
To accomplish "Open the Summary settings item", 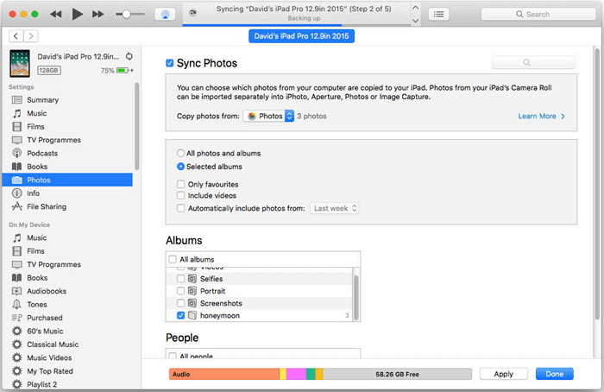I will pyautogui.click(x=42, y=100).
